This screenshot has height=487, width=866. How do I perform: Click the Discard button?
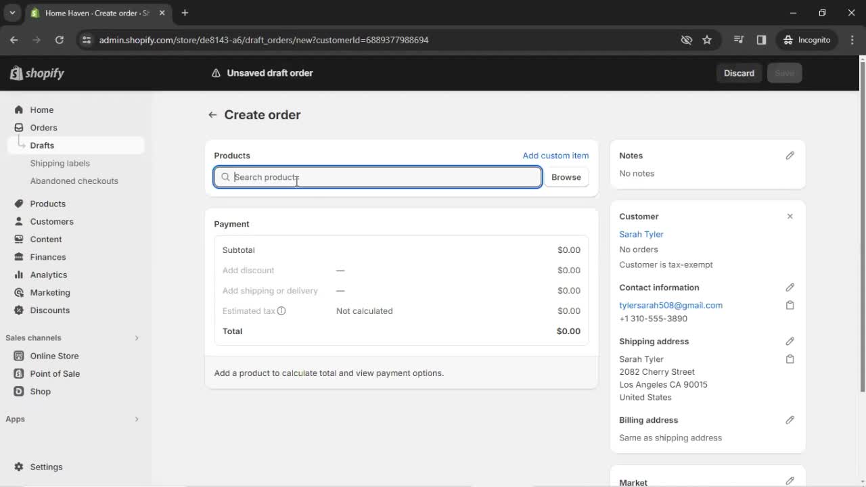(x=739, y=73)
